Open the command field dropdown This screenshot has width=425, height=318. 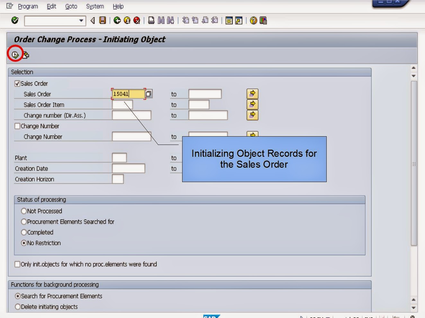pos(81,21)
